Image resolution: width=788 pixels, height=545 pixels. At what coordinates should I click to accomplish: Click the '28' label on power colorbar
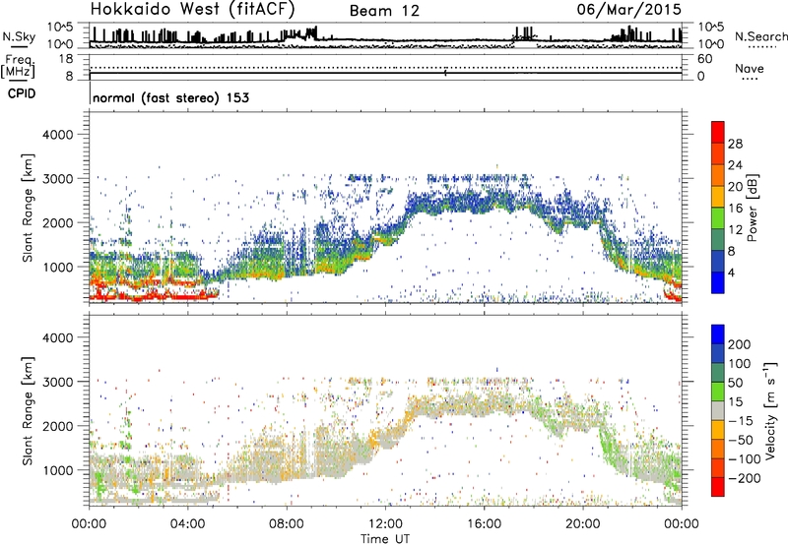click(735, 144)
